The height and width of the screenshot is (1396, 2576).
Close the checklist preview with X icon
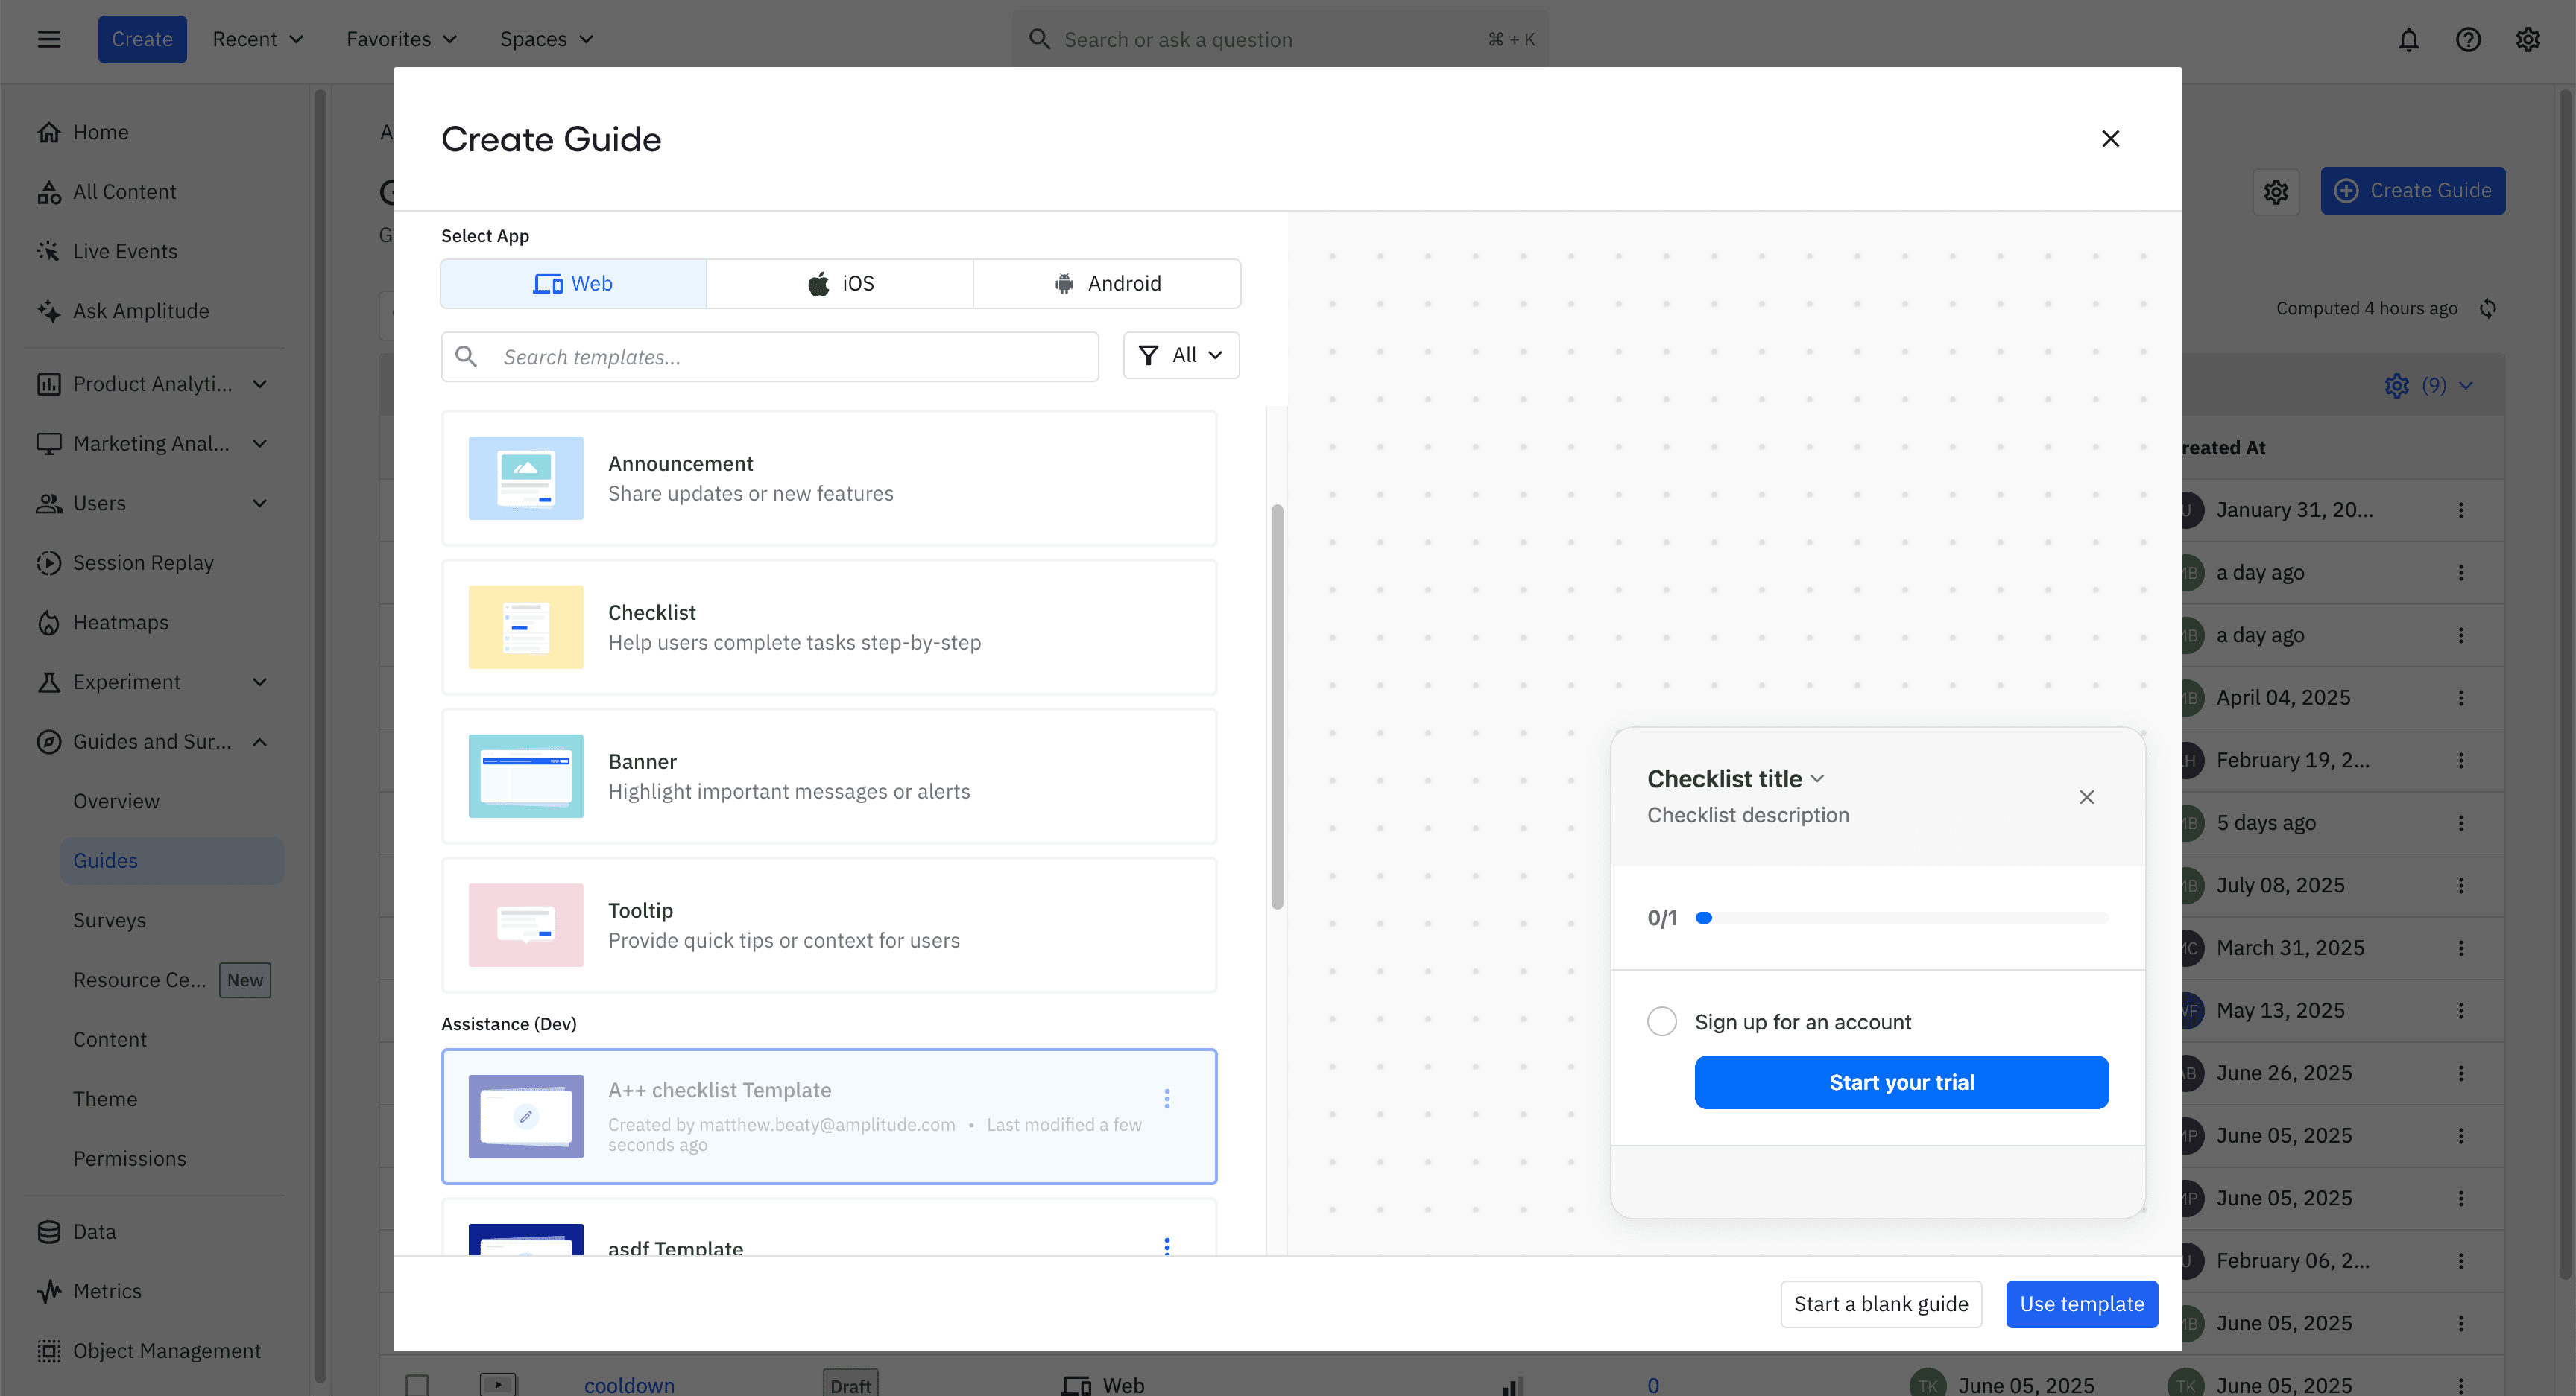pyautogui.click(x=2086, y=796)
